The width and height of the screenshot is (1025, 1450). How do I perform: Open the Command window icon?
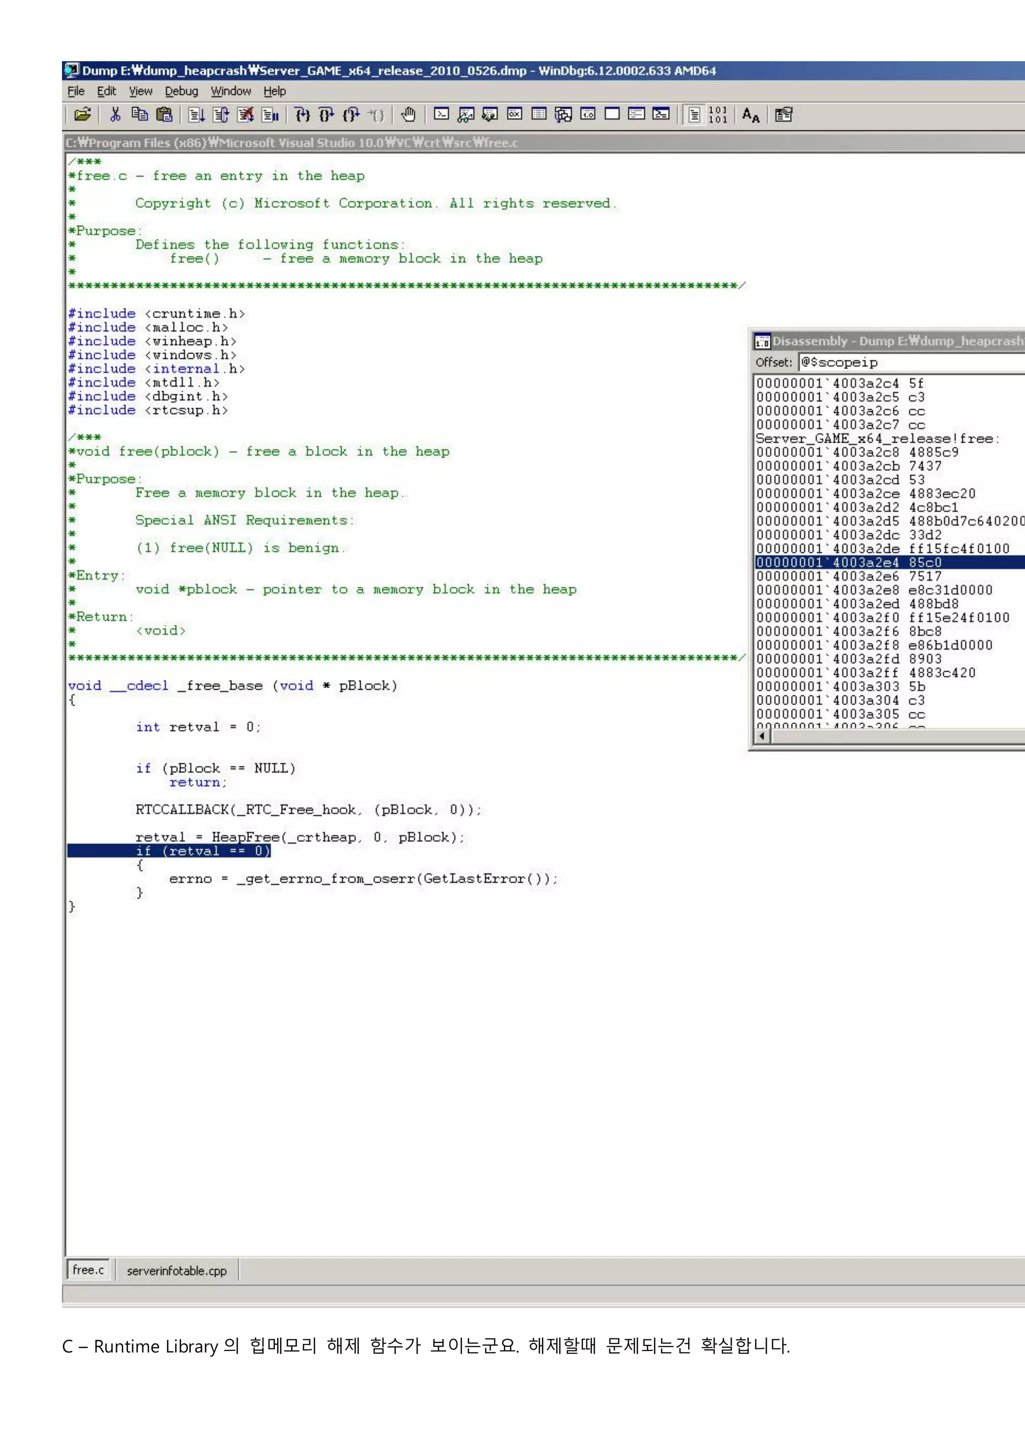coord(441,114)
